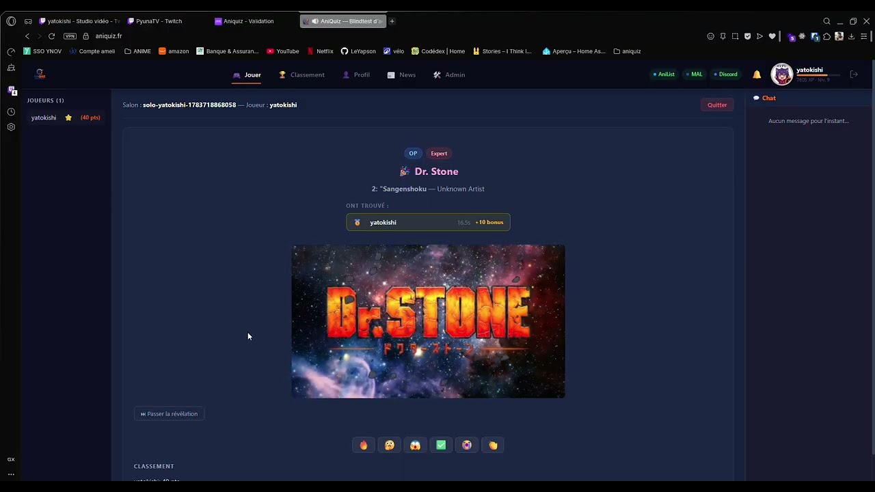
Task: Open the Opera menu logo
Action: pyautogui.click(x=11, y=21)
